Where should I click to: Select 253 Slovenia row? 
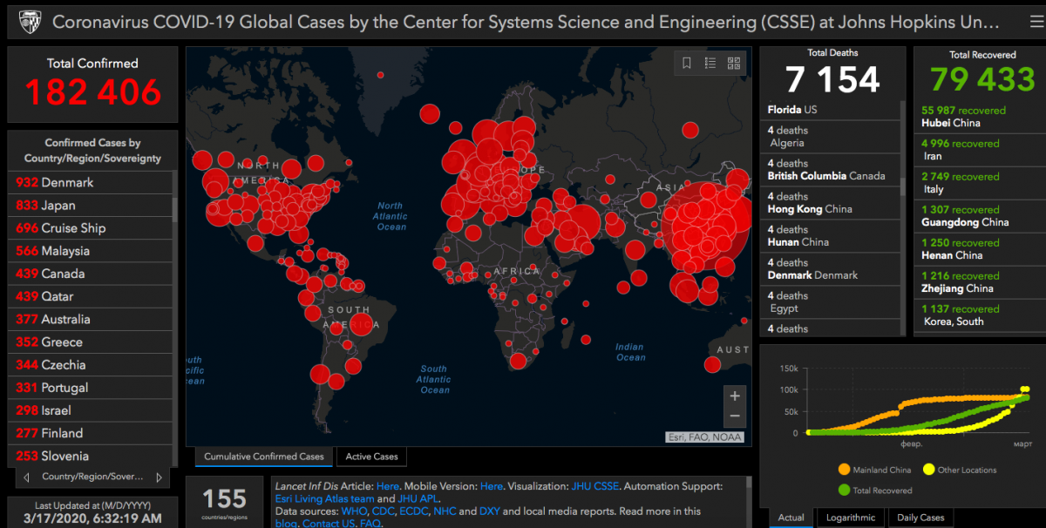coord(92,456)
